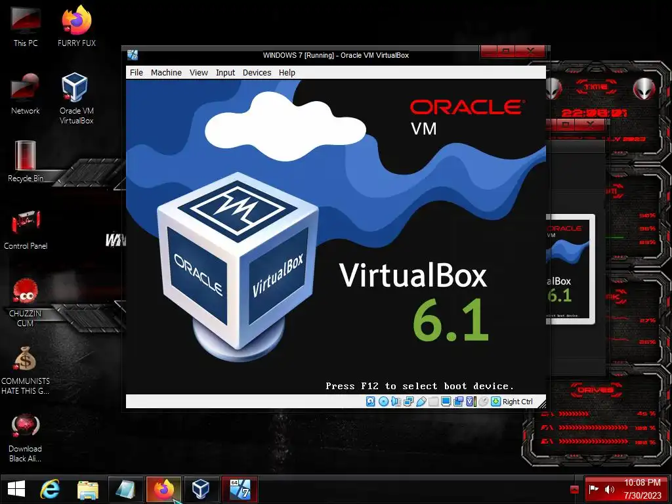Open the View menu
Image resolution: width=672 pixels, height=504 pixels.
click(x=199, y=72)
